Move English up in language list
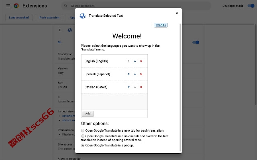257x160 pixels. 128,61
